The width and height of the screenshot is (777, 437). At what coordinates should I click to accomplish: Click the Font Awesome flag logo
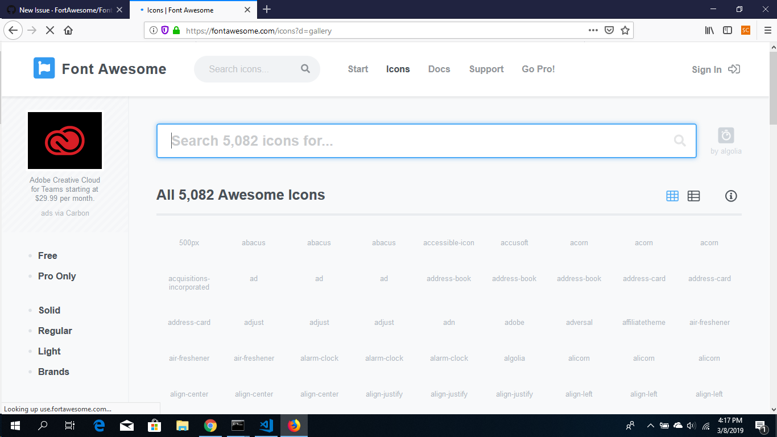(45, 68)
